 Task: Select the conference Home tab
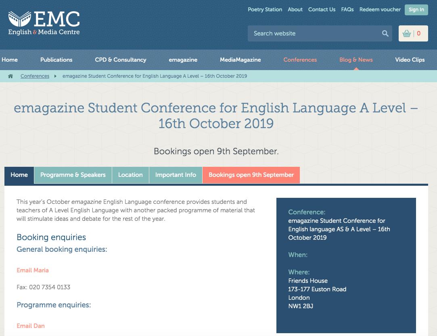pos(19,175)
